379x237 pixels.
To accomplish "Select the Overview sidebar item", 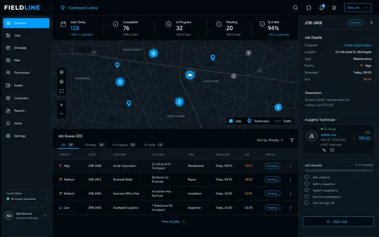I will pos(26,23).
